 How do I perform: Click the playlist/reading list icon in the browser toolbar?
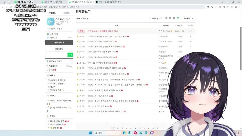point(212,7)
